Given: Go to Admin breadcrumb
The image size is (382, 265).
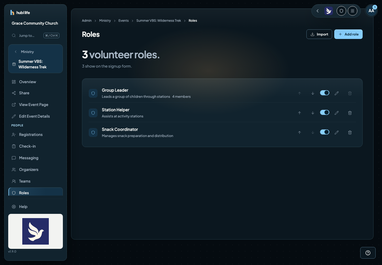Looking at the screenshot, I should (x=87, y=21).
